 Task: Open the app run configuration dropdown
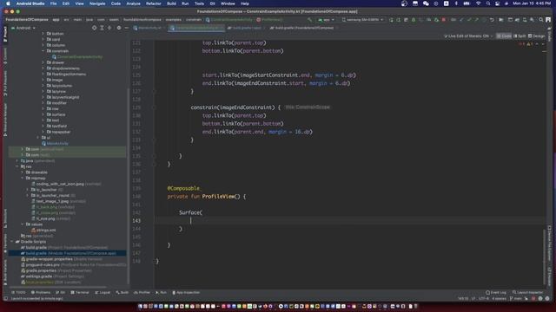pyautogui.click(x=327, y=20)
